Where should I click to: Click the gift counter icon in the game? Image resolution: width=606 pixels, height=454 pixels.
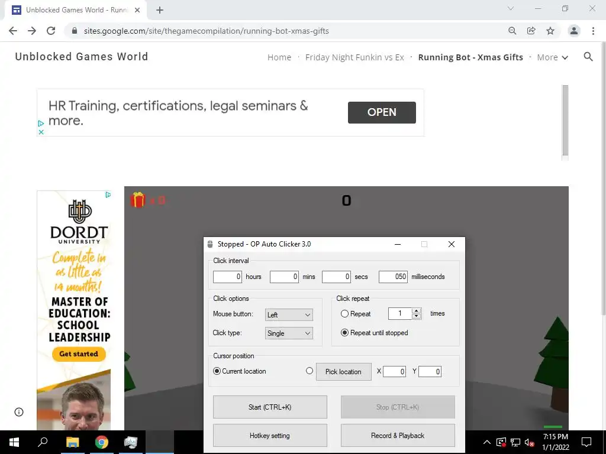pos(137,200)
